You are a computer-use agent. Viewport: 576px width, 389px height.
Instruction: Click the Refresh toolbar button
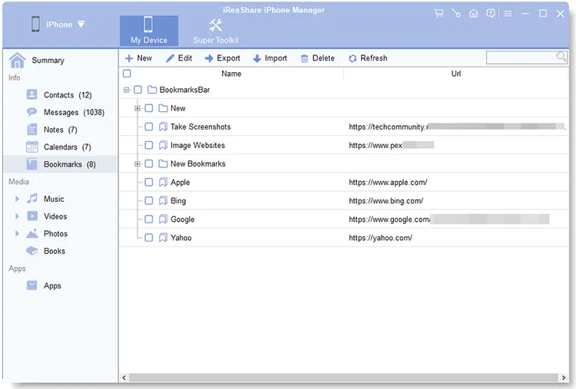click(368, 58)
